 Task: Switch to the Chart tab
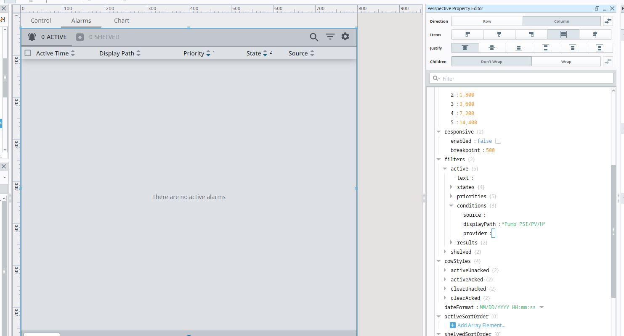[122, 21]
